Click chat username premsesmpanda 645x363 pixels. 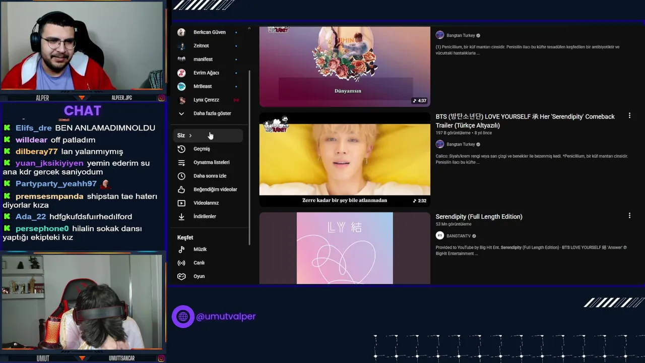coord(49,197)
